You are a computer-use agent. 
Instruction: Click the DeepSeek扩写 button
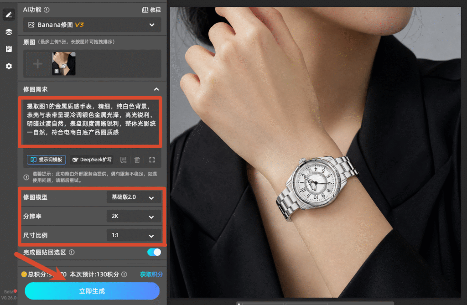(x=92, y=160)
